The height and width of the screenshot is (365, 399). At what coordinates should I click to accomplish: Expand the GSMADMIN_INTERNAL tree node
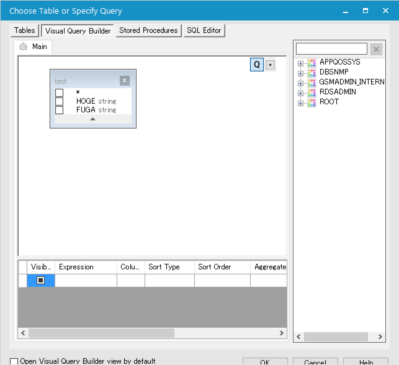pos(300,83)
